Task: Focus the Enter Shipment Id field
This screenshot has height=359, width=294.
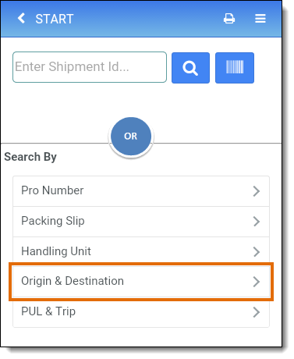Action: click(90, 67)
